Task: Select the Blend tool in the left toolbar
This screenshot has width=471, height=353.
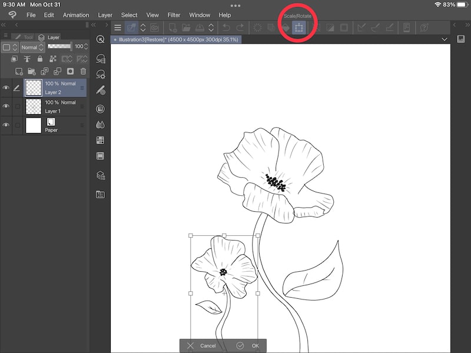Action: coord(100,124)
